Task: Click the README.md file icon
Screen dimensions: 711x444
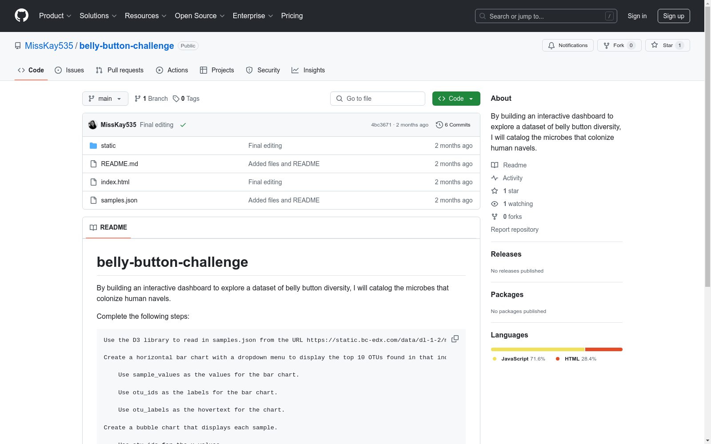Action: (93, 164)
